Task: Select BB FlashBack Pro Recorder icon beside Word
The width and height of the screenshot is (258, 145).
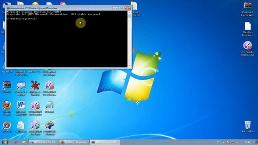Action: point(35,108)
